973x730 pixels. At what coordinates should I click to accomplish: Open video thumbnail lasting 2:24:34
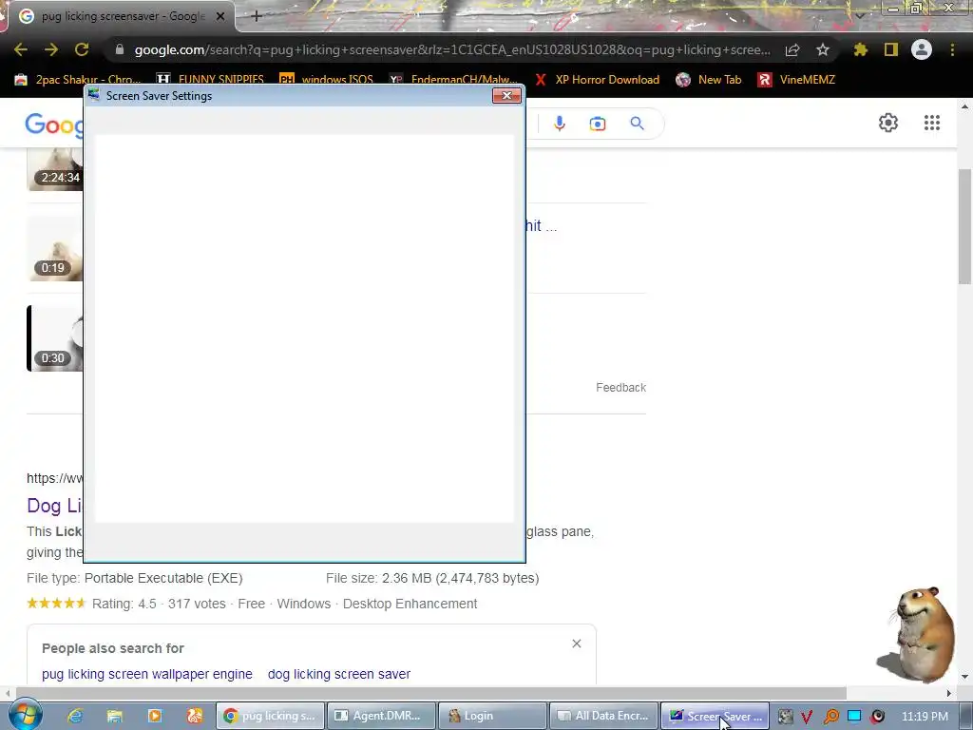coord(54,169)
